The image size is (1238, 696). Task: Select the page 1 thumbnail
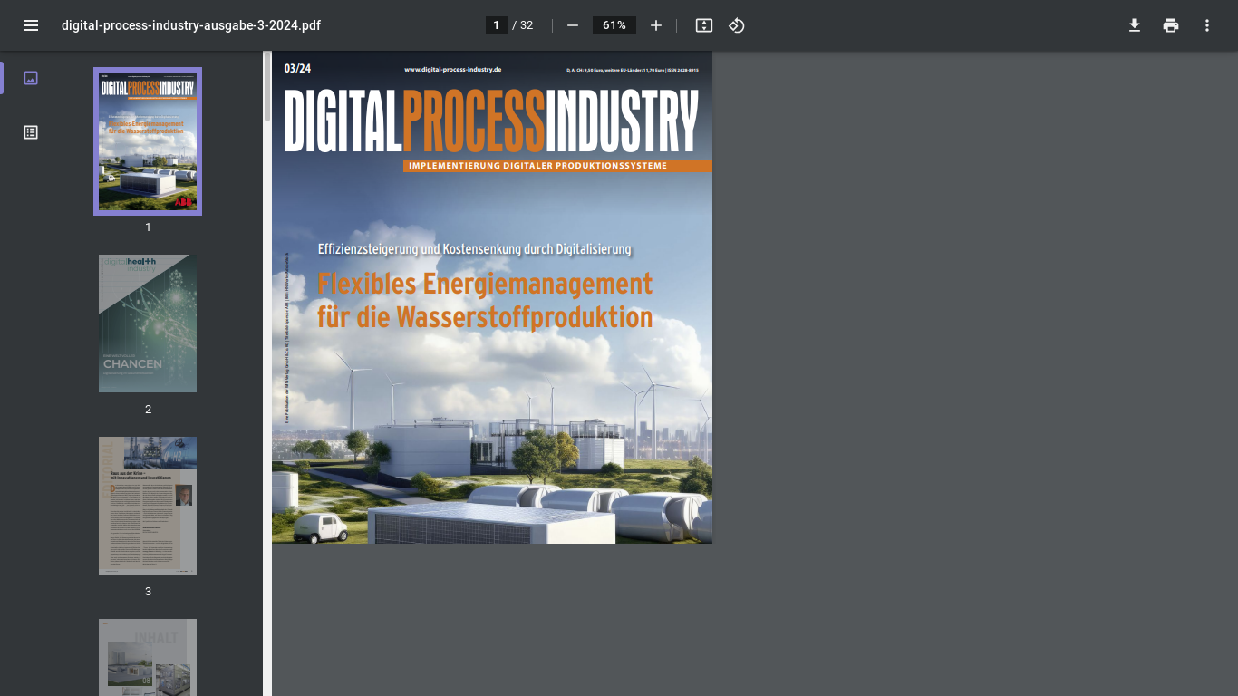148,141
